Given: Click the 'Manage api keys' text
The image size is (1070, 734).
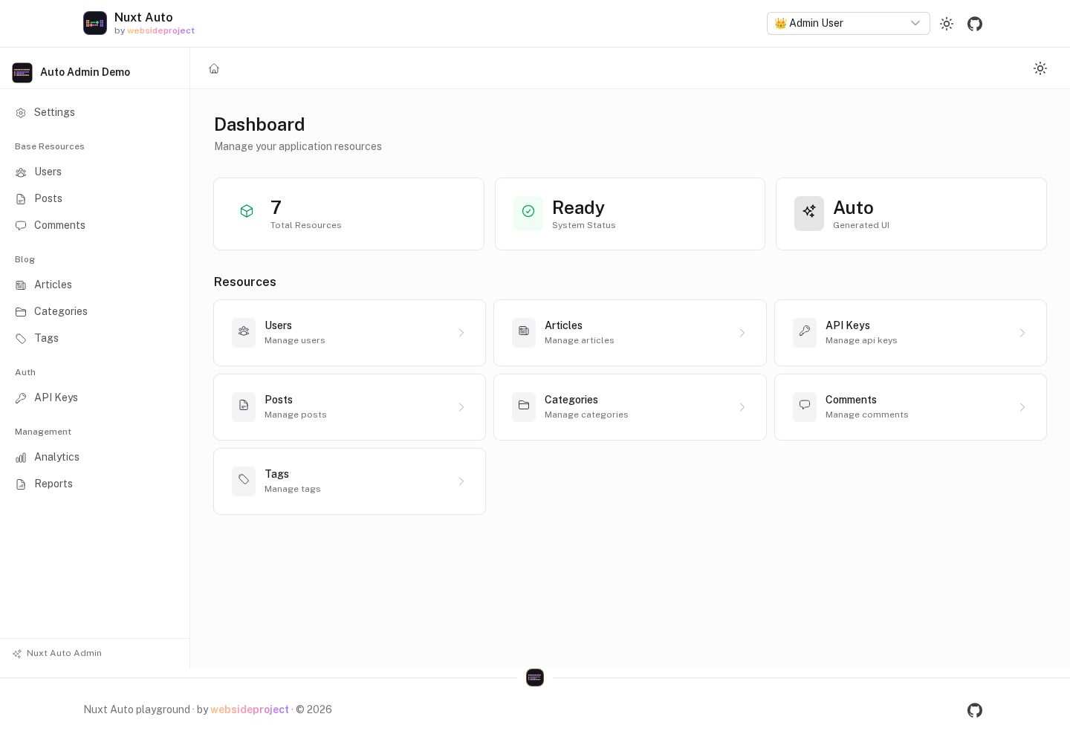Looking at the screenshot, I should (x=861, y=340).
